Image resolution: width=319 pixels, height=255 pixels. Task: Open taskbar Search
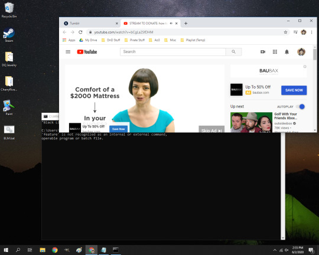18,250
